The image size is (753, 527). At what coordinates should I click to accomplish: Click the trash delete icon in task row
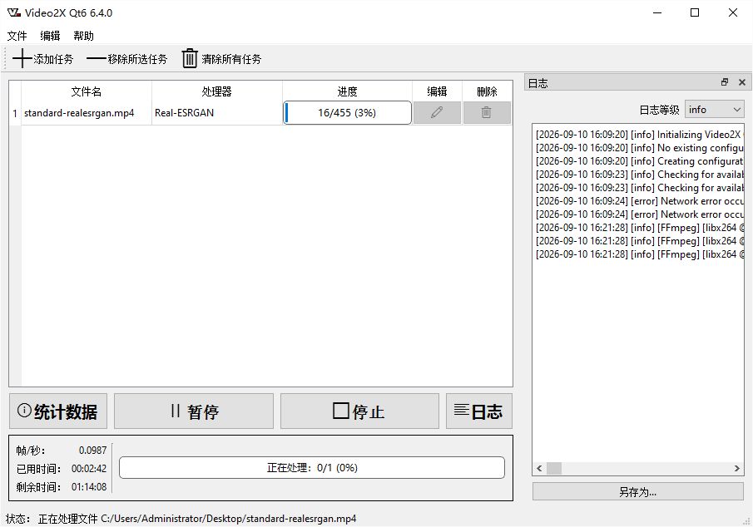[x=487, y=113]
